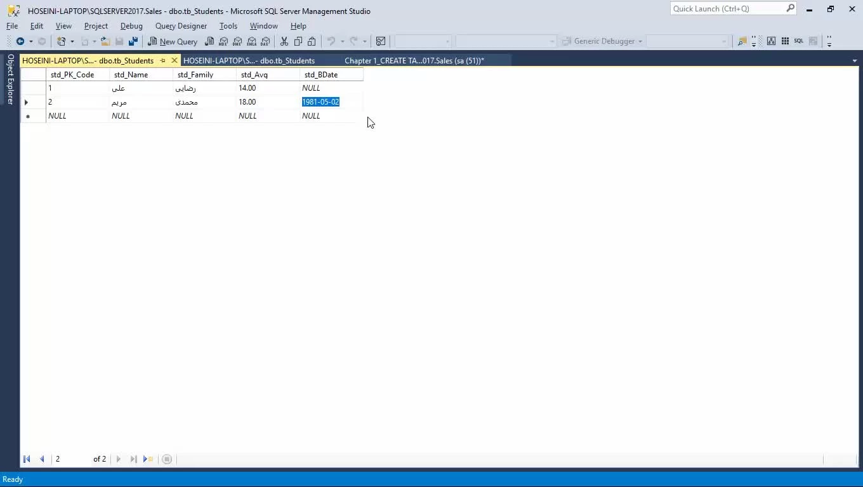
Task: Switch to the second dbo.tb_Students tab
Action: 249,60
